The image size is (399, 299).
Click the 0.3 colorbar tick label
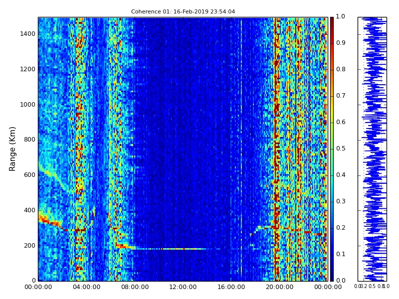(x=341, y=201)
